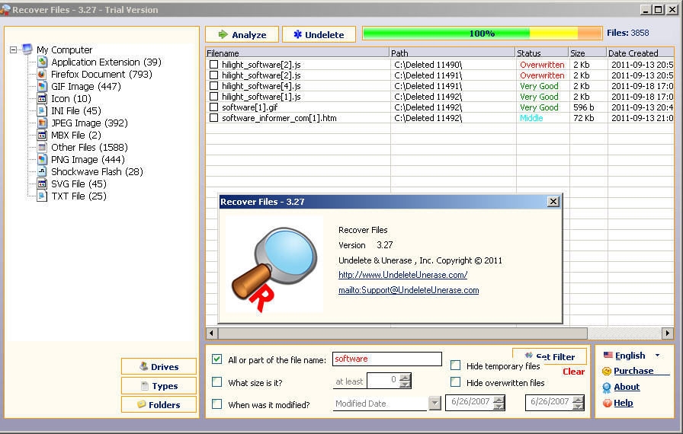Click the Folders button
Screen dimensions: 683x434
coord(159,404)
